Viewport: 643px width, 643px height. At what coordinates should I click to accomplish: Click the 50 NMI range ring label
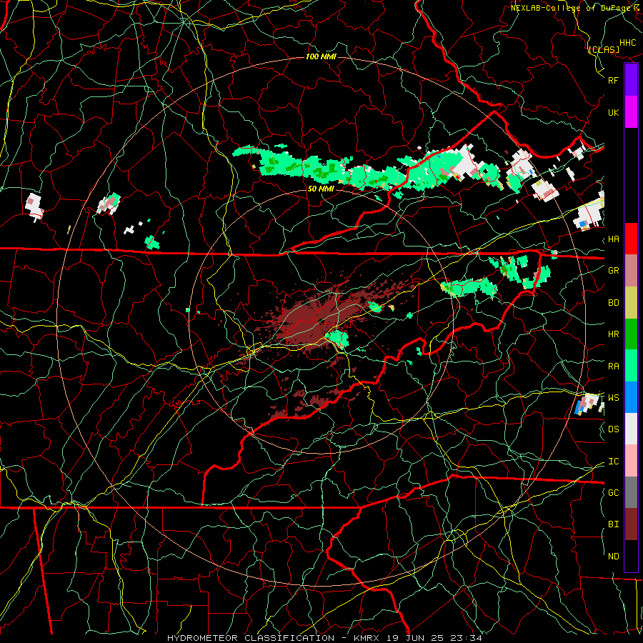click(321, 189)
